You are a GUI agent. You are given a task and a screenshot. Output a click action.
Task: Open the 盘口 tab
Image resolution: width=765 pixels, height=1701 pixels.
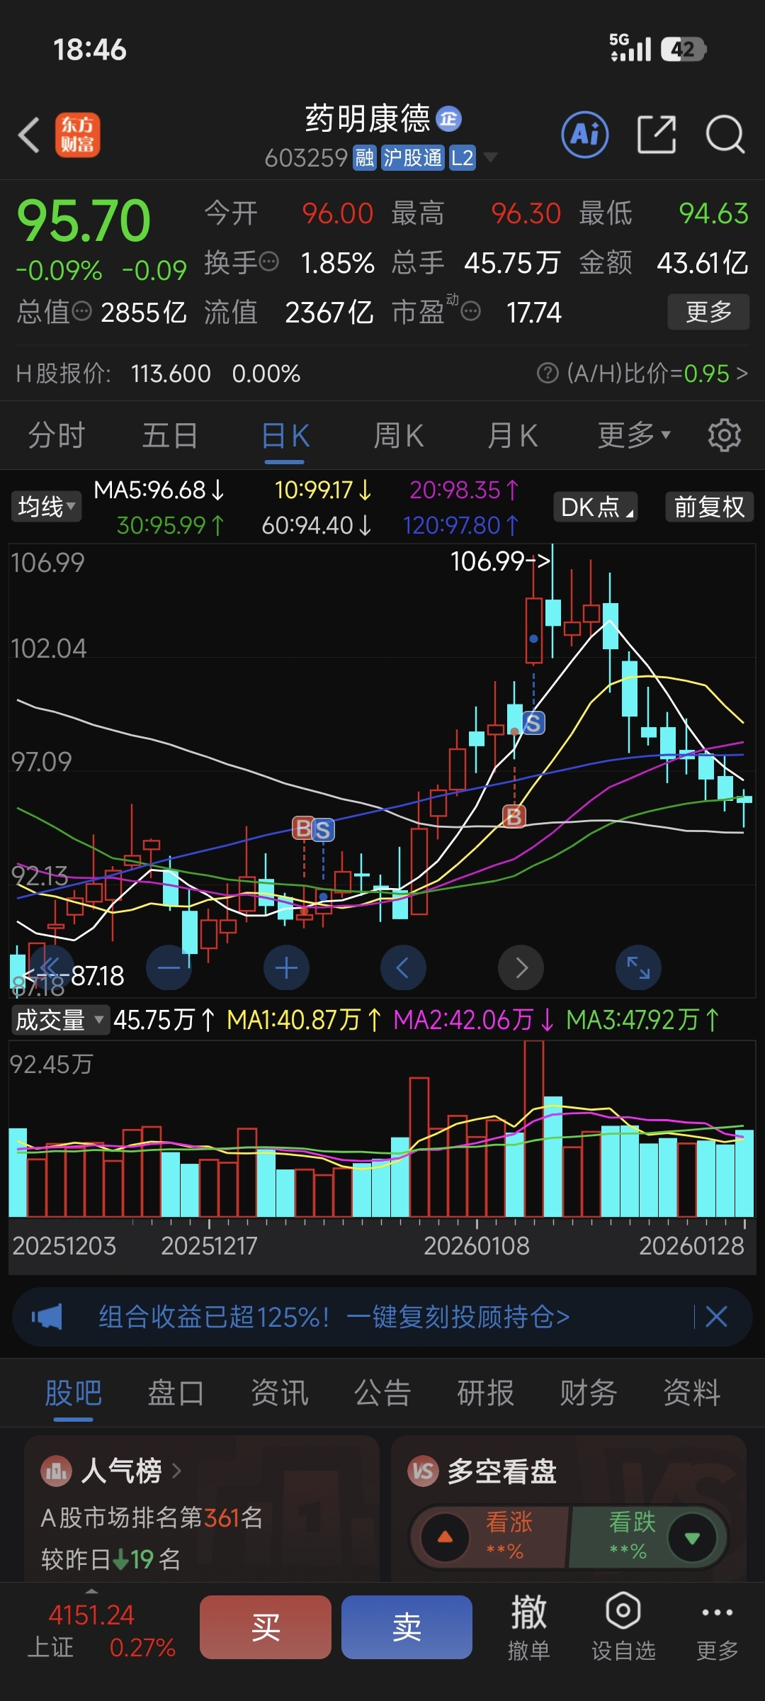click(x=176, y=1393)
